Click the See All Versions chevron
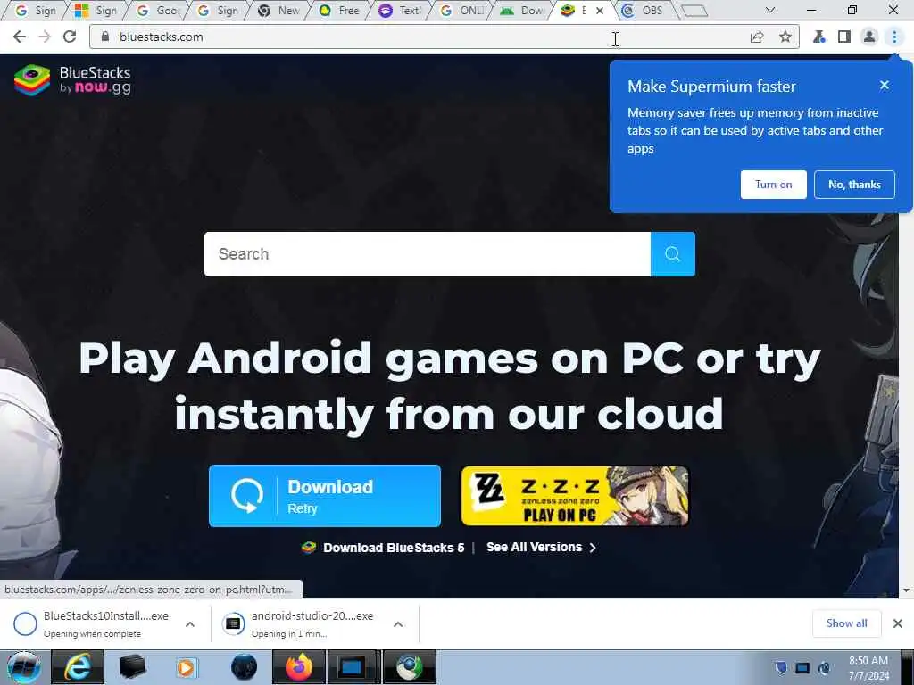 tap(593, 548)
